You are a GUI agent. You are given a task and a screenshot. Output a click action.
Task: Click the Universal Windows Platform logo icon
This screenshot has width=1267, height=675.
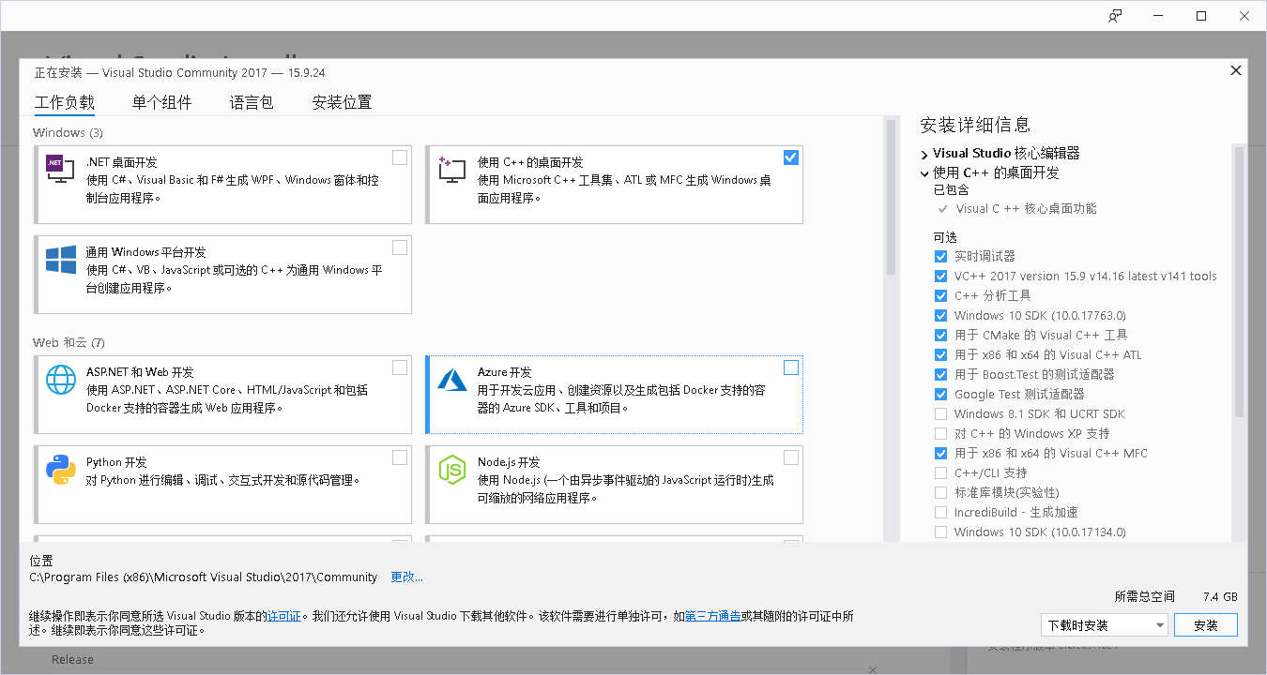click(60, 260)
